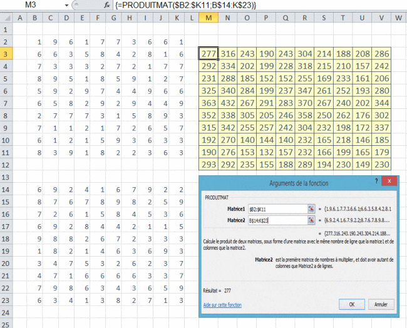Viewport: 407px width, 328px height.
Task: Select result cell containing 305
Action: (x=247, y=115)
